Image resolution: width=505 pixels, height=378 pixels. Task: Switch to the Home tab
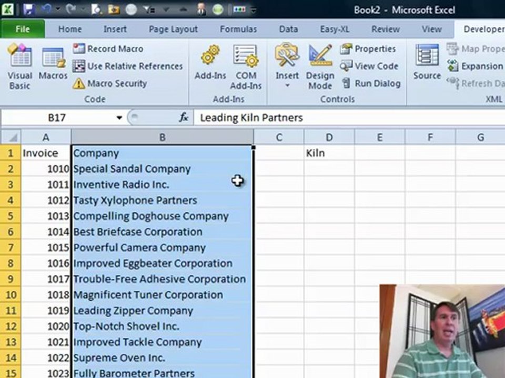pyautogui.click(x=70, y=29)
